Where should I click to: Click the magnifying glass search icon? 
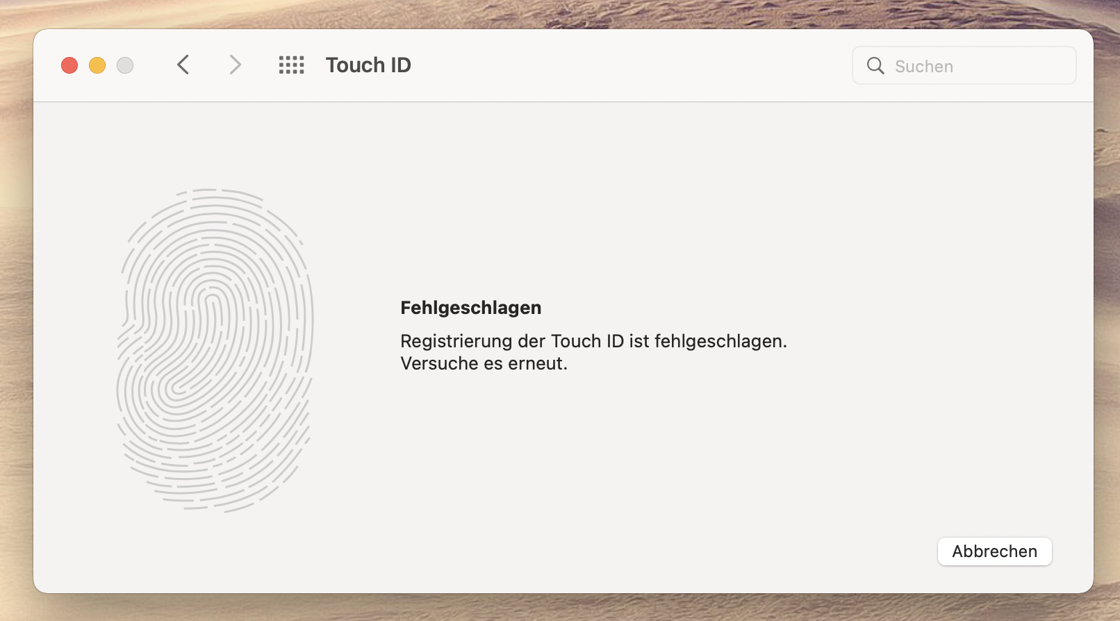click(x=875, y=66)
